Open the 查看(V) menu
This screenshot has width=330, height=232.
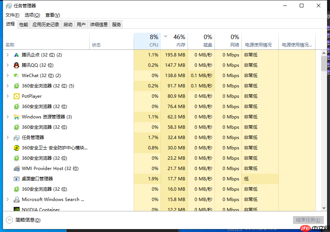click(53, 15)
